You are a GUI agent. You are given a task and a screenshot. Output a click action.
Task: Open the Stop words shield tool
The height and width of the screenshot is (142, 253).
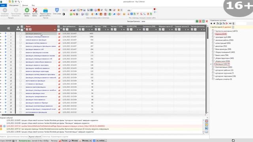pos(57,11)
